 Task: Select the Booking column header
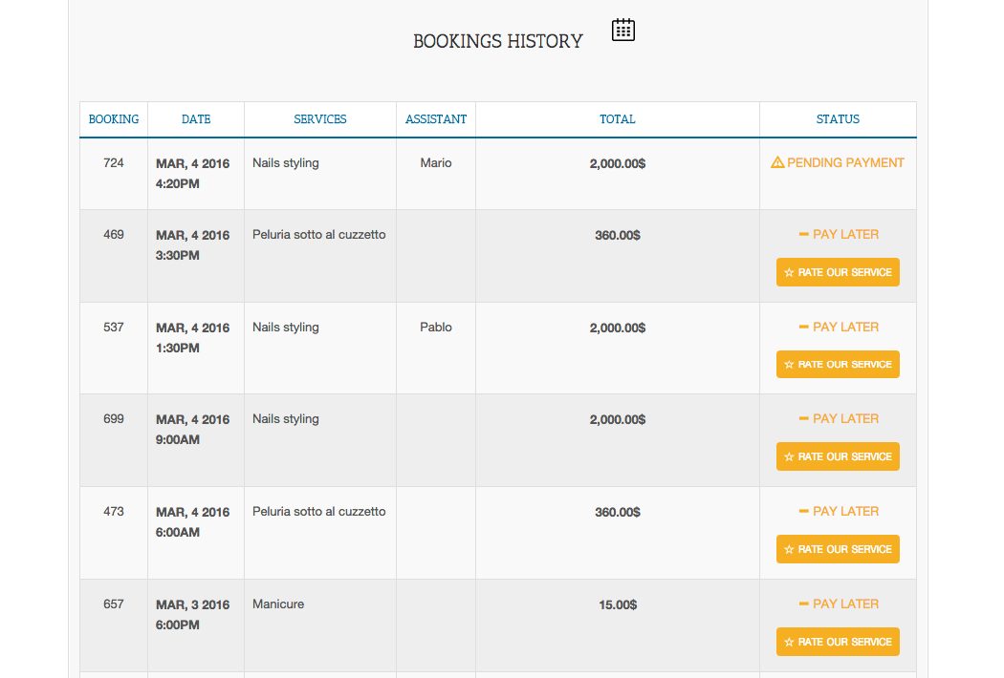pos(114,119)
